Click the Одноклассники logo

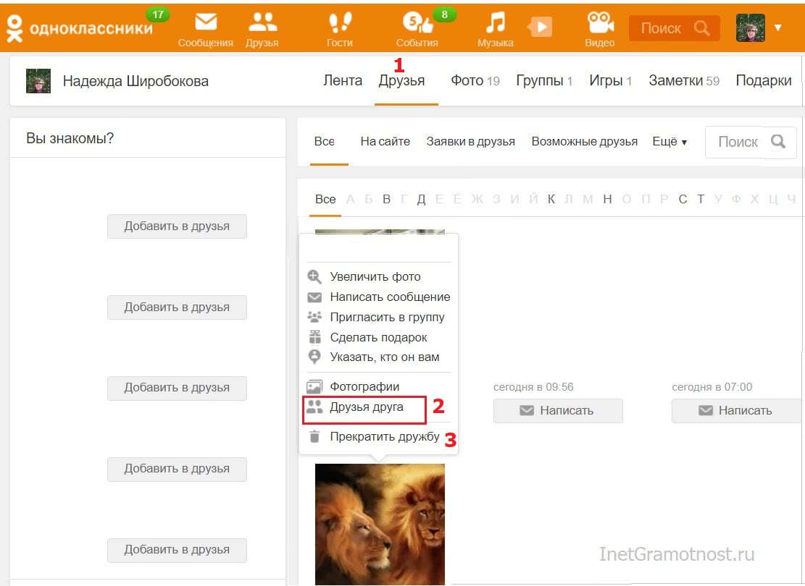coord(80,28)
